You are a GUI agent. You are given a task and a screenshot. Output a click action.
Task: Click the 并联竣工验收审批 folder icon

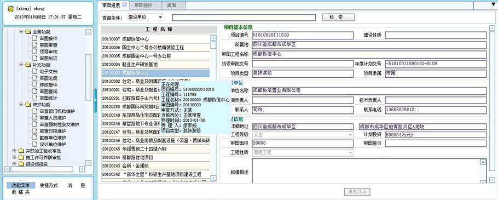[21, 151]
